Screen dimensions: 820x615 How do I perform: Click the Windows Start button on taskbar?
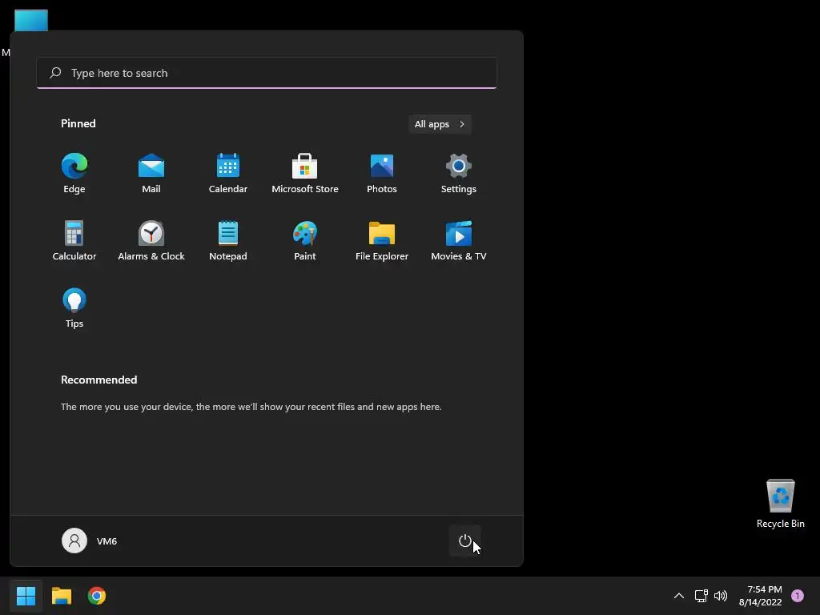26,596
